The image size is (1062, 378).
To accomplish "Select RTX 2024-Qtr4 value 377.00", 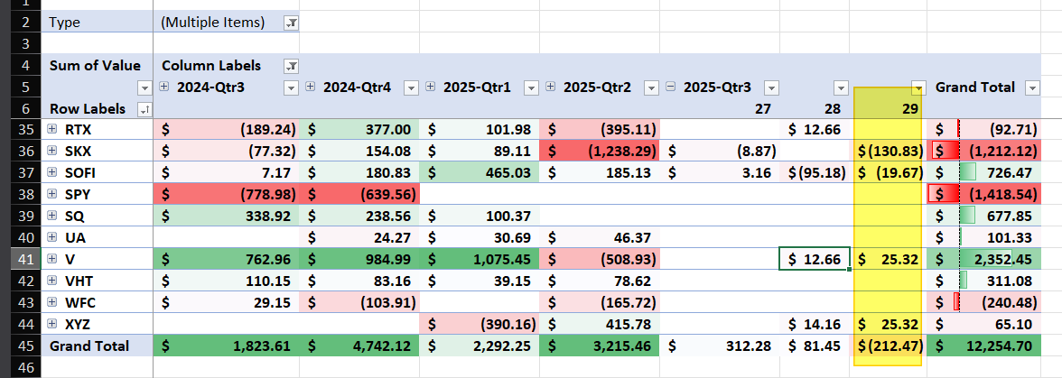I will point(359,130).
